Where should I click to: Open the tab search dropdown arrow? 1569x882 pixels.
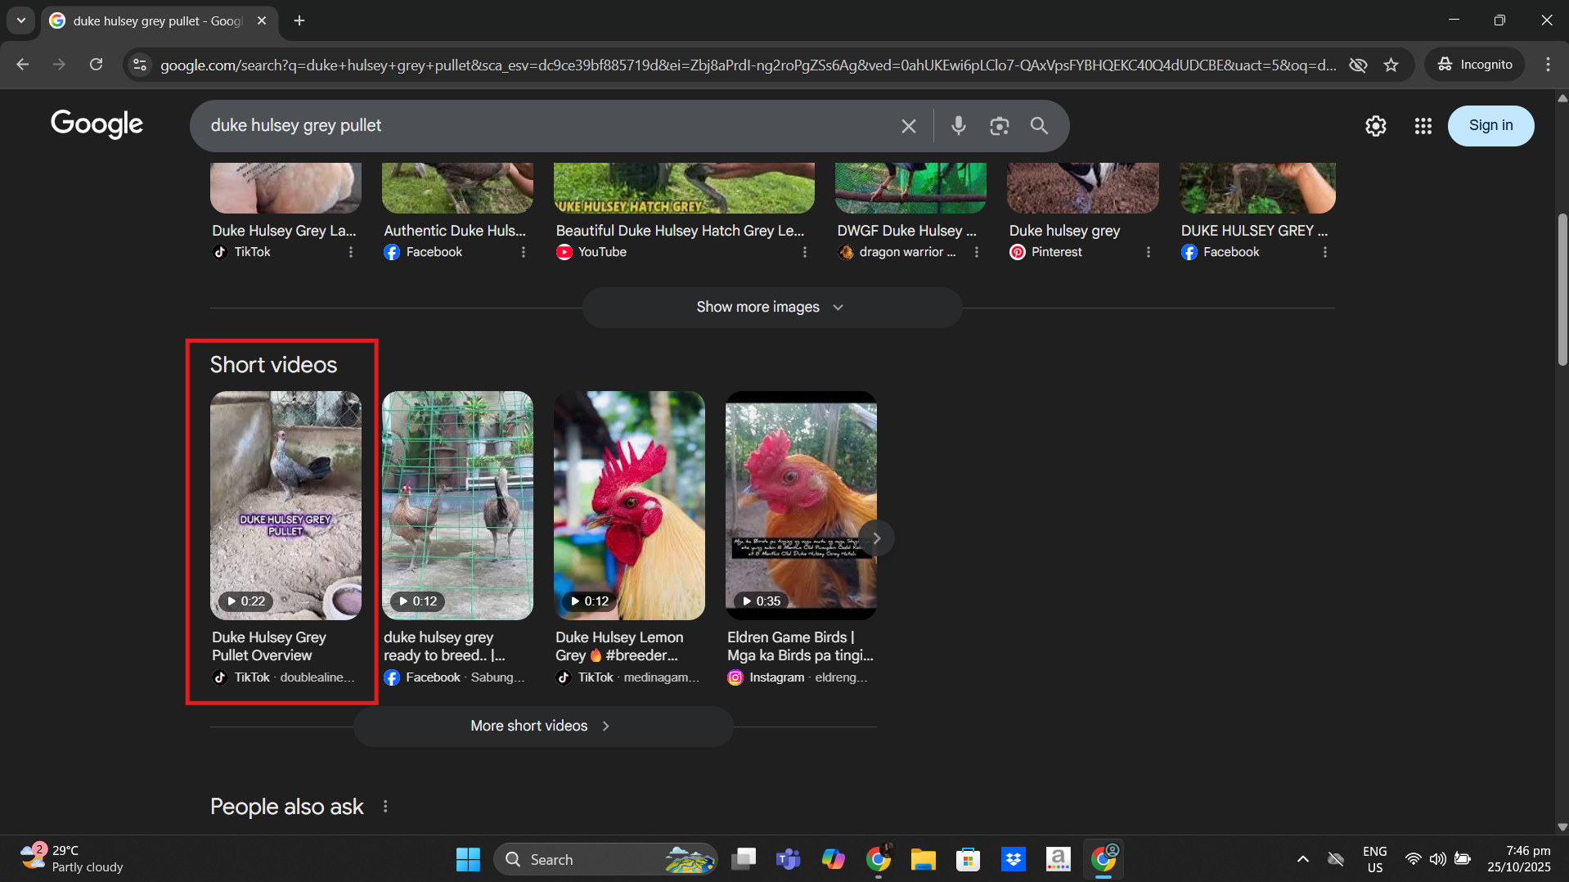(21, 20)
